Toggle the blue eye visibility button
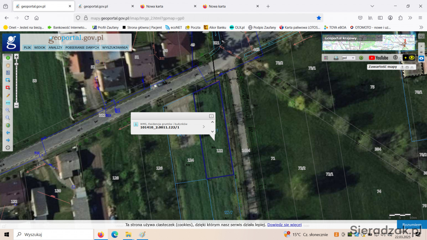The width and height of the screenshot is (427, 240). 421,58
